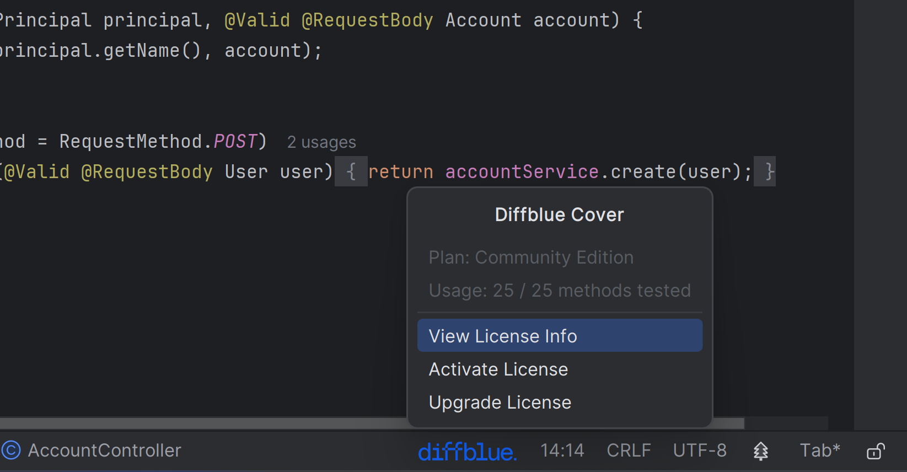Open the CRLF line separator selector

coord(629,450)
